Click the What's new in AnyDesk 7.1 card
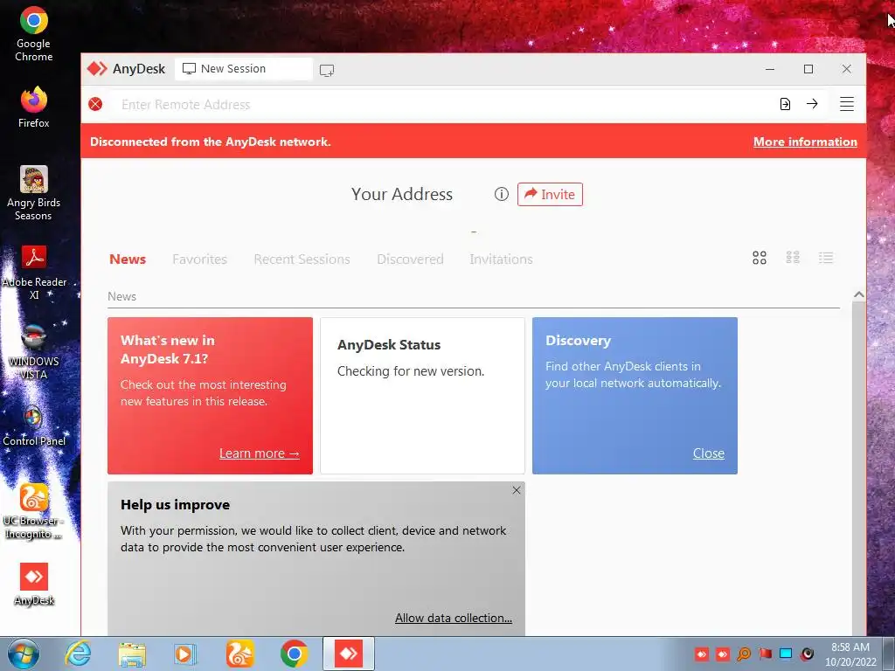 click(210, 396)
